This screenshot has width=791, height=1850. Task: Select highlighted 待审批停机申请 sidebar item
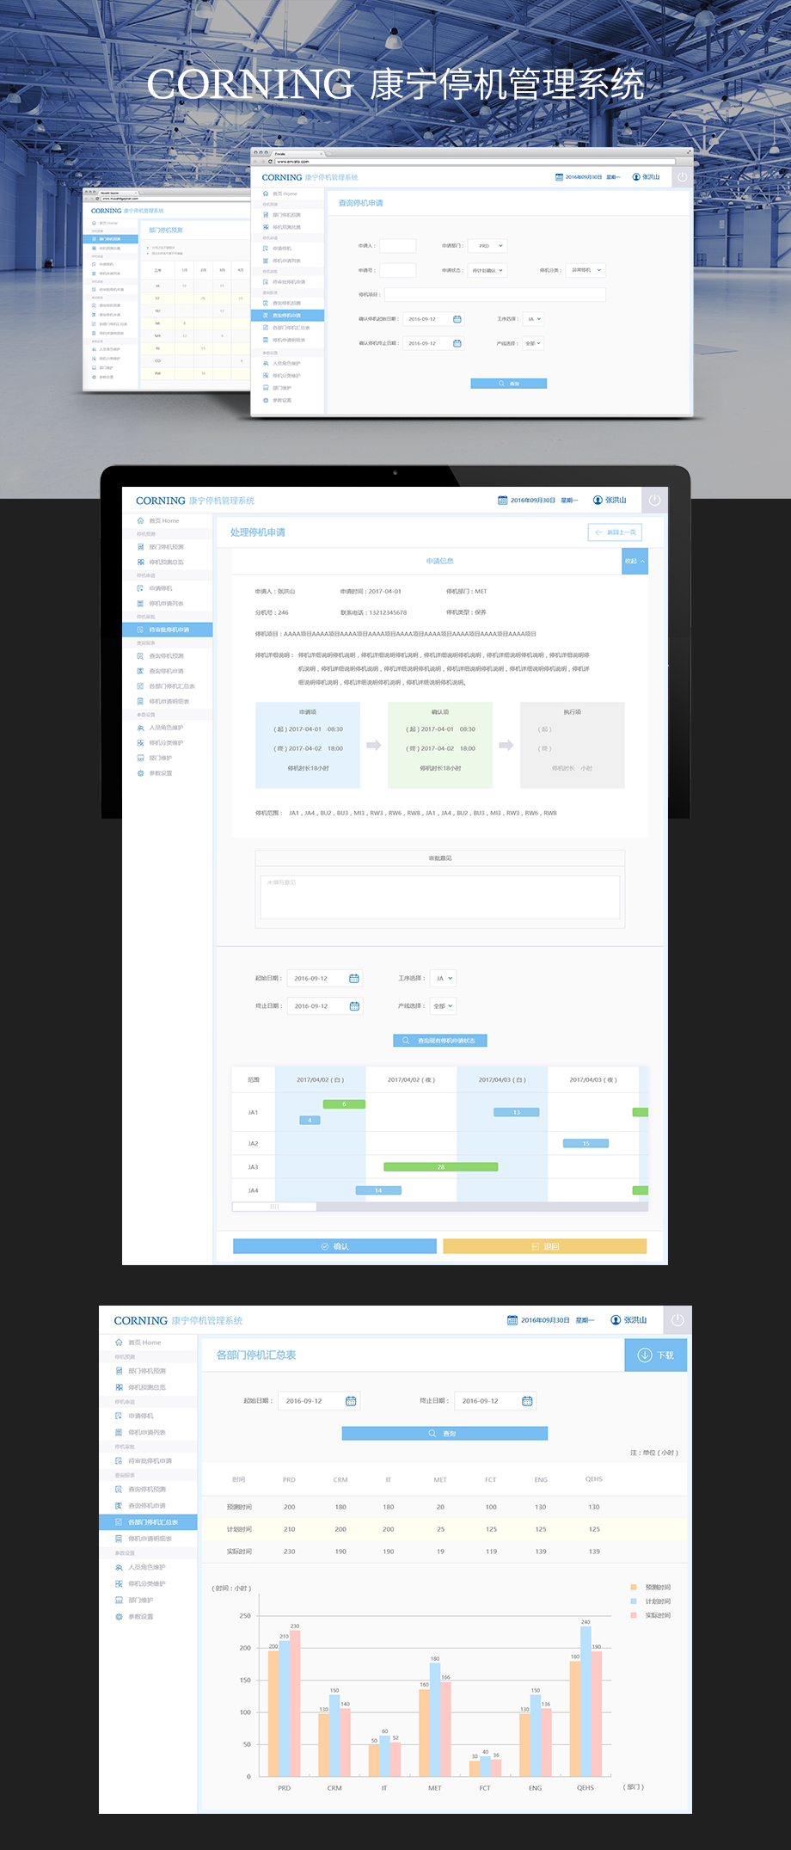(168, 630)
